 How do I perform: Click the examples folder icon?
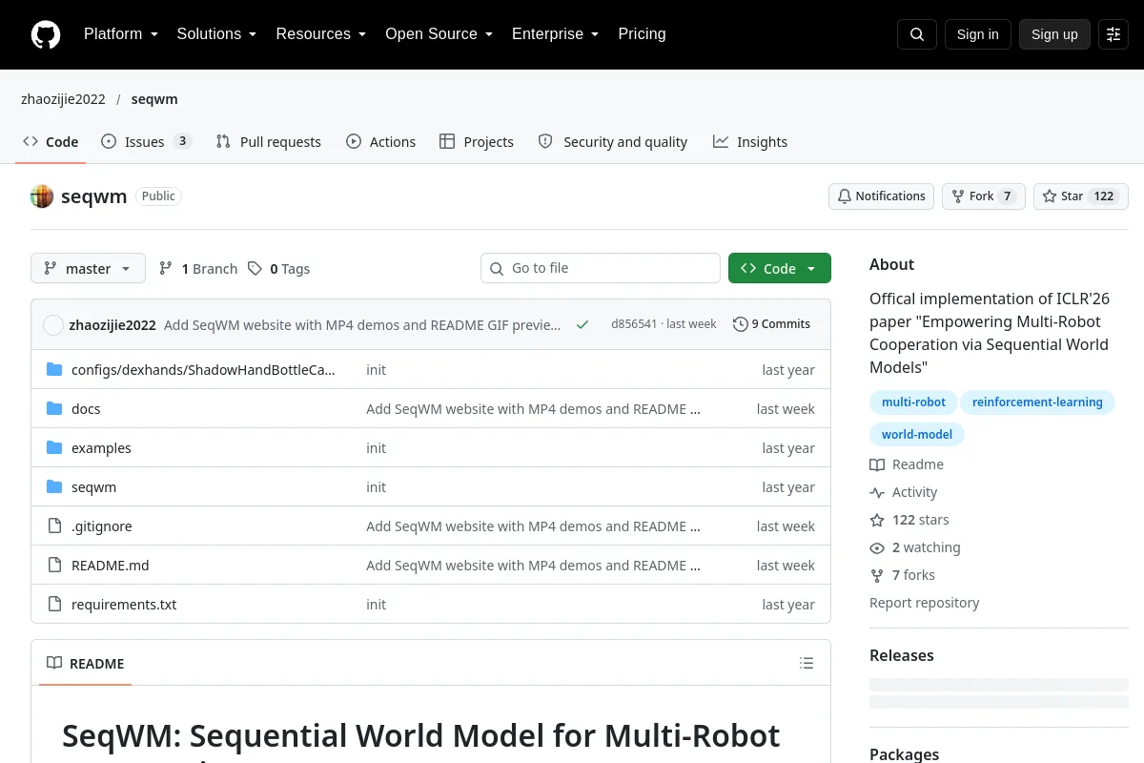tap(54, 447)
